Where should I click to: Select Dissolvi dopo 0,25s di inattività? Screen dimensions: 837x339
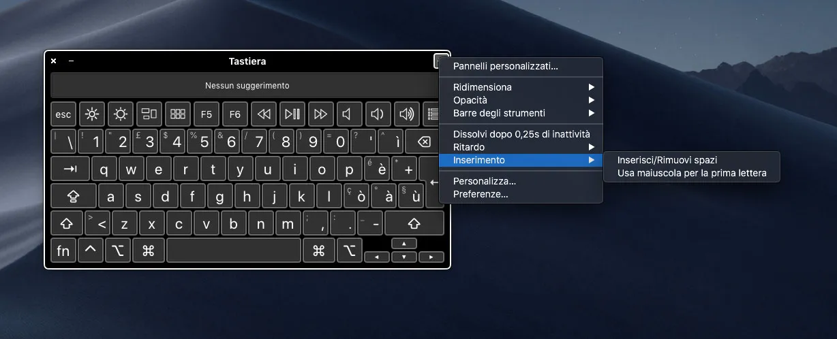[x=521, y=134]
